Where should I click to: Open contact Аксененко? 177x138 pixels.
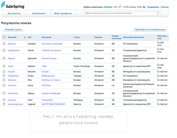pyautogui.click(x=13, y=93)
